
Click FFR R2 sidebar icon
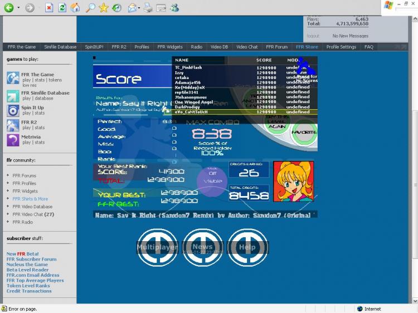13,125
